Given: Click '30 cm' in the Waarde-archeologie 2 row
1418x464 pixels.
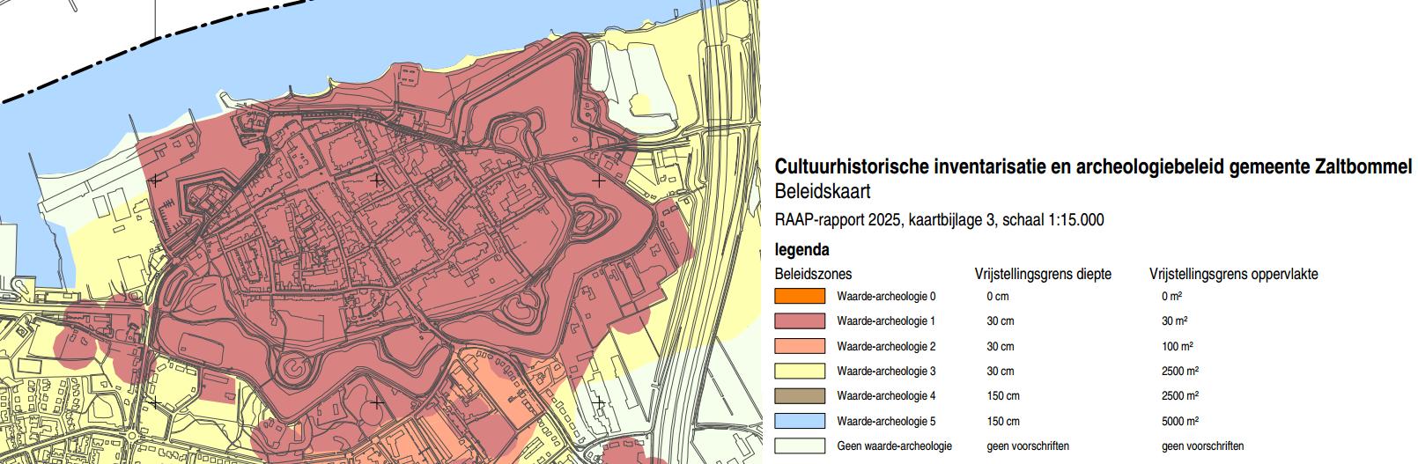Looking at the screenshot, I should pyautogui.click(x=1001, y=346).
